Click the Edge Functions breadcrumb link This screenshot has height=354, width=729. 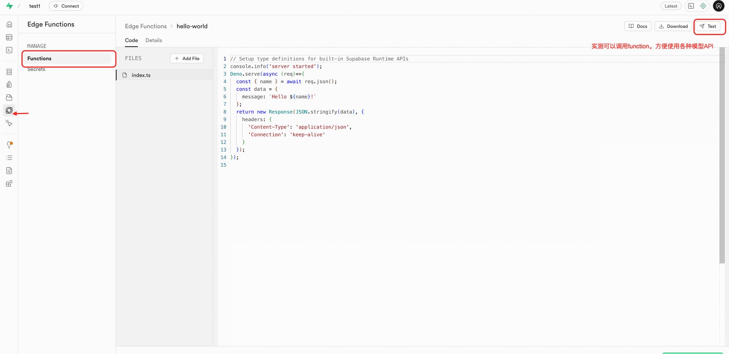point(146,26)
